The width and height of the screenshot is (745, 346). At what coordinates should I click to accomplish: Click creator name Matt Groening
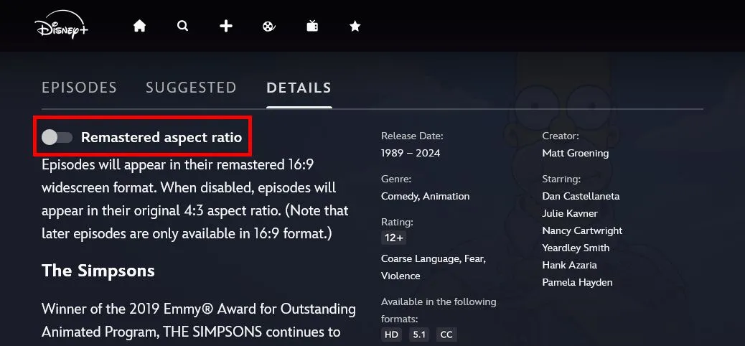(x=576, y=153)
